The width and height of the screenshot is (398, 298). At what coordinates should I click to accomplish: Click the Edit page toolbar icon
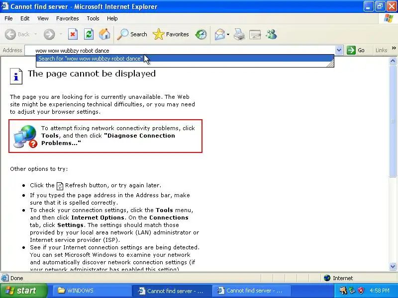(x=255, y=34)
